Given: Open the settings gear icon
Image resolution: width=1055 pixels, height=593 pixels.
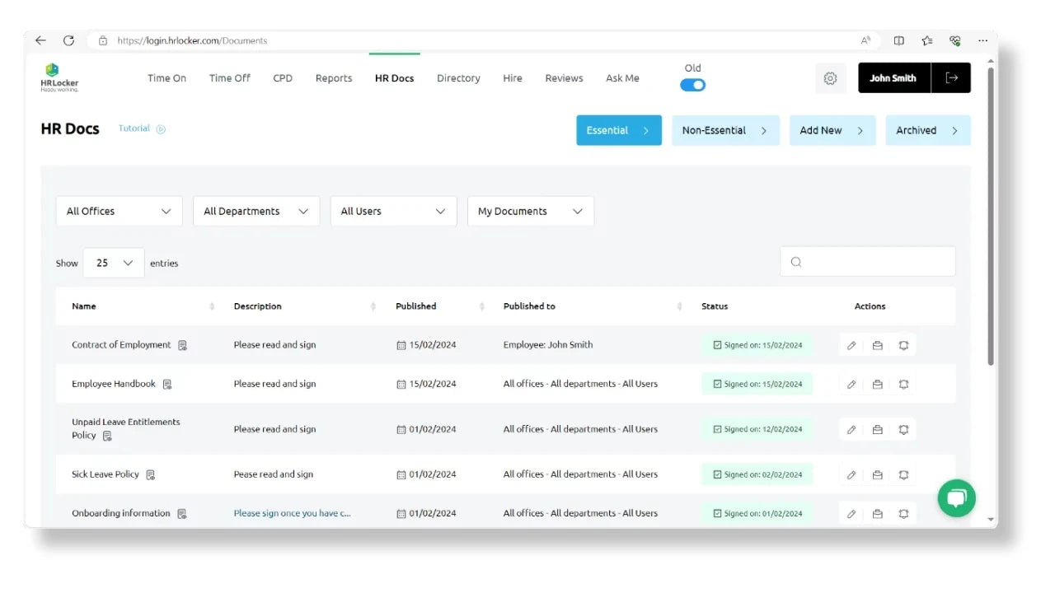Looking at the screenshot, I should [830, 78].
